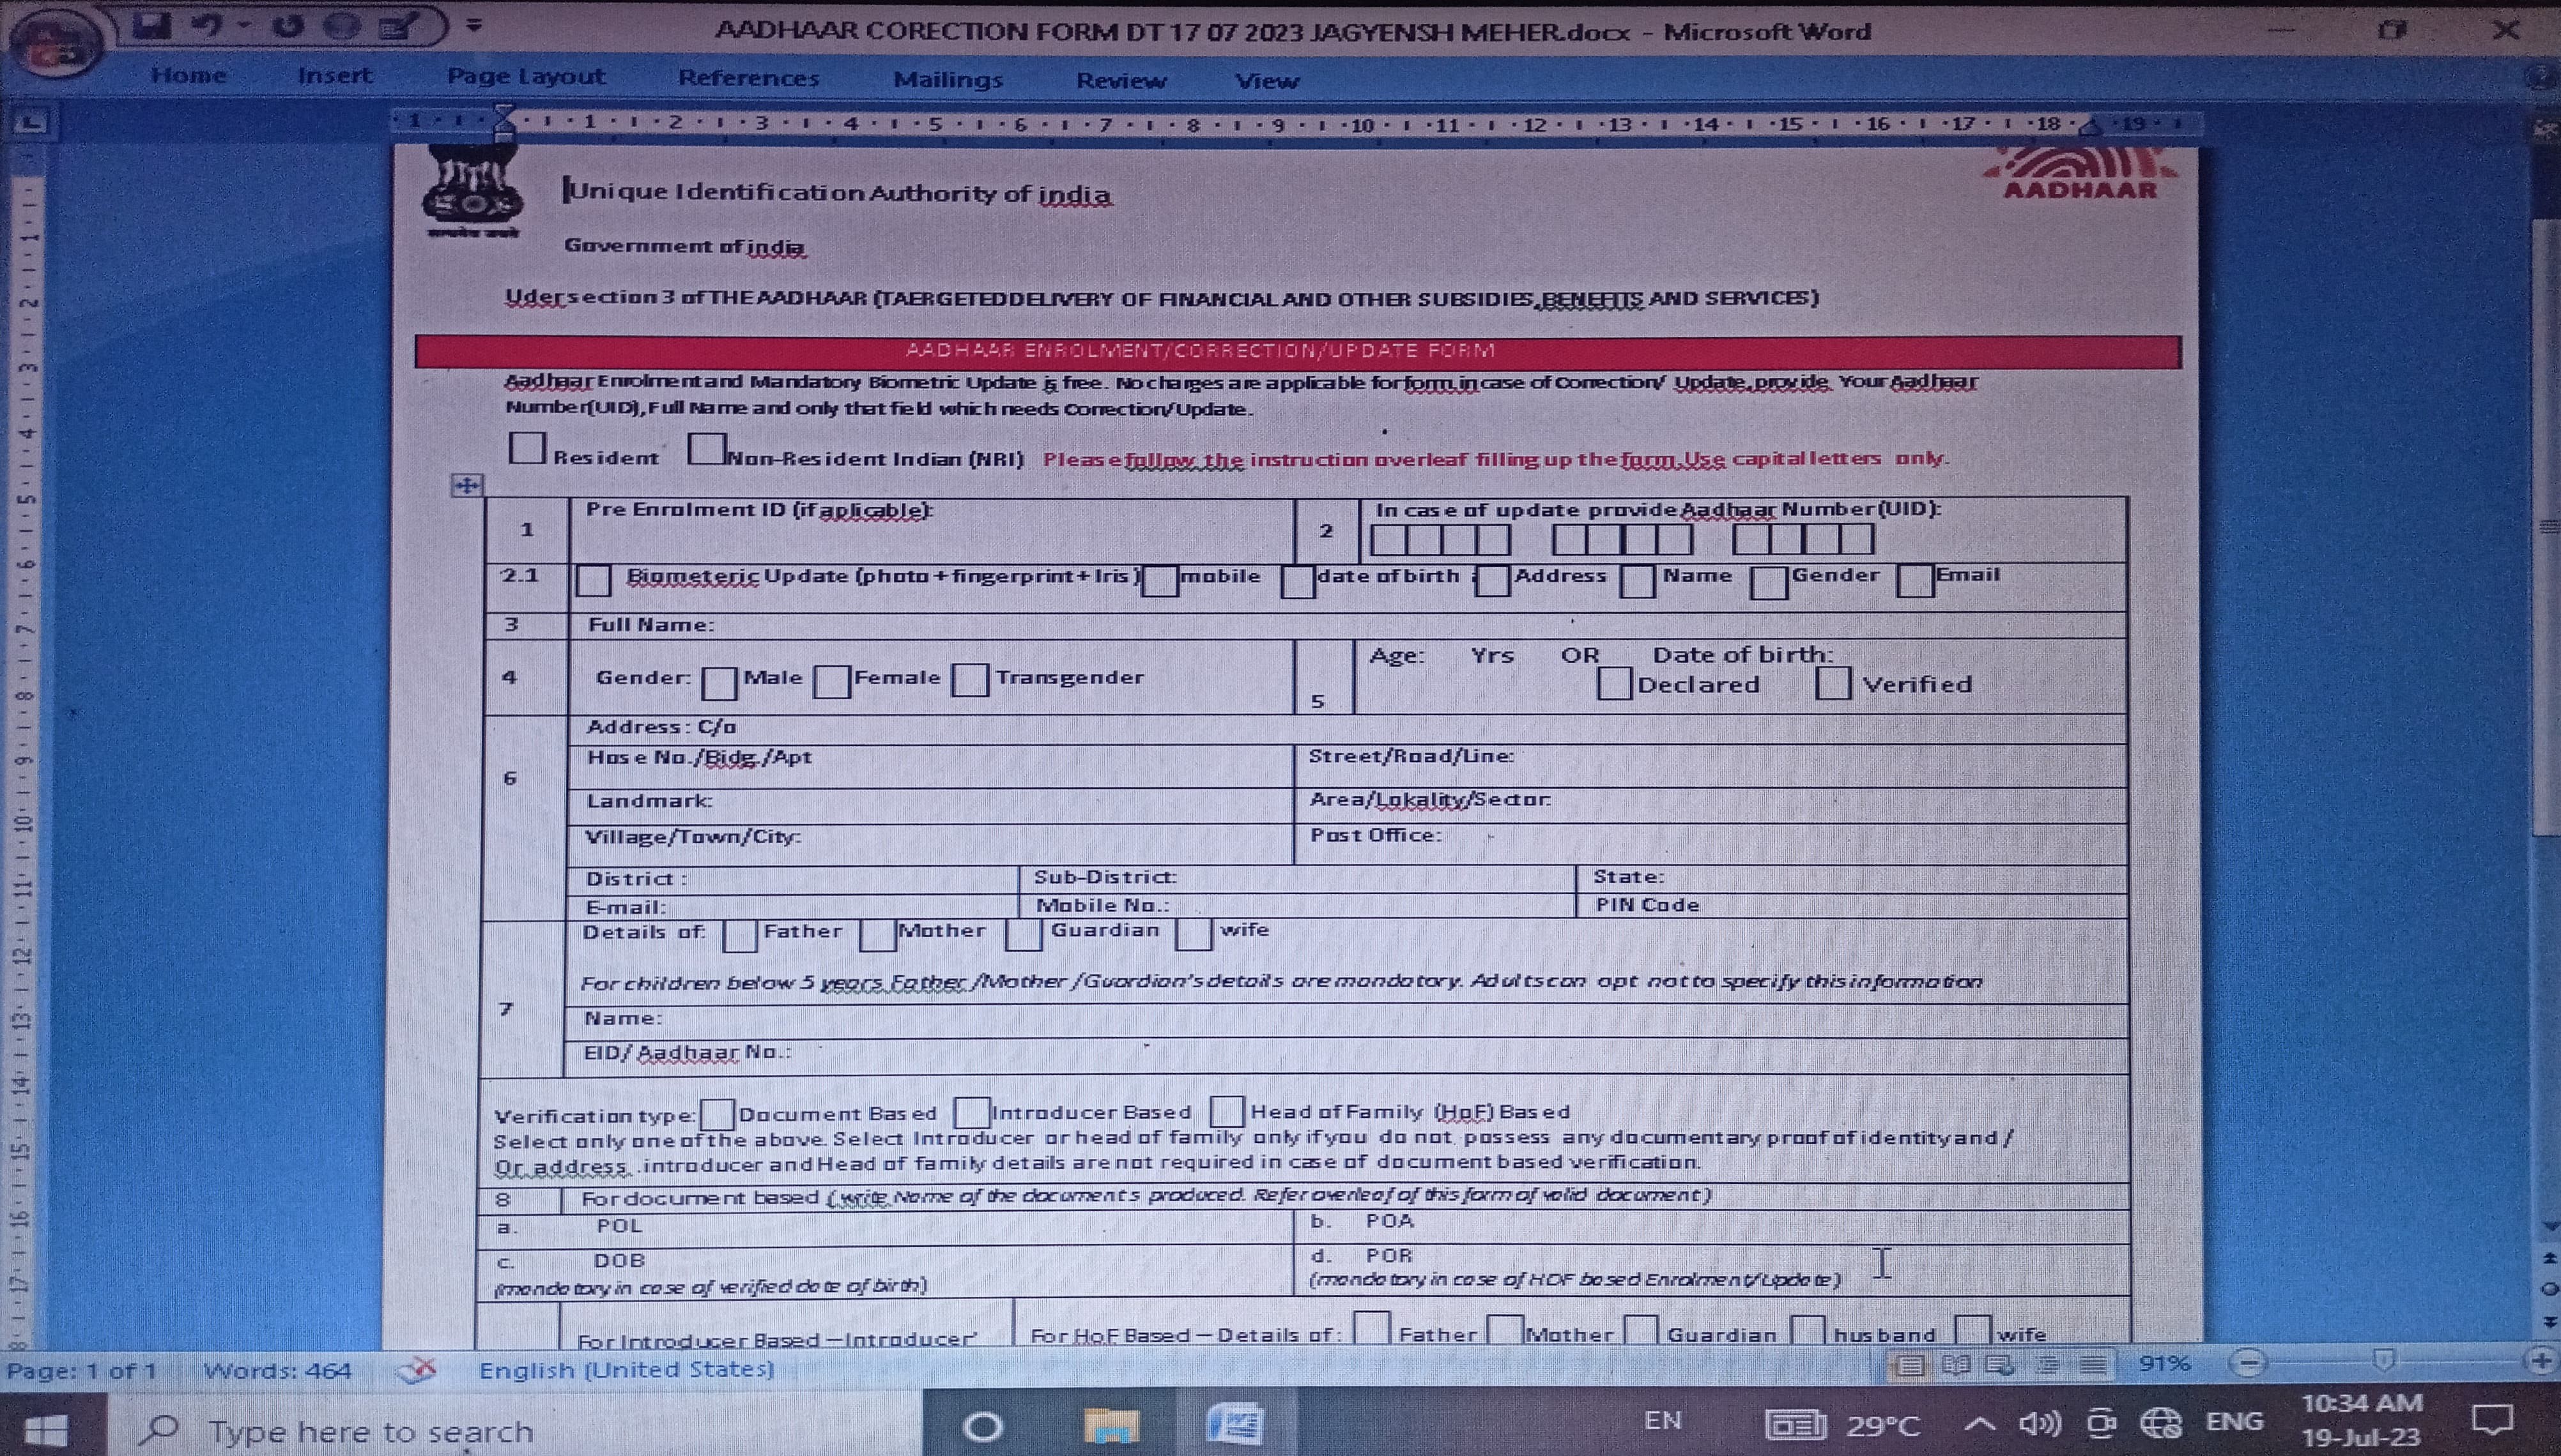Click the English (United States) language button
The width and height of the screenshot is (2561, 1456).
[x=626, y=1370]
